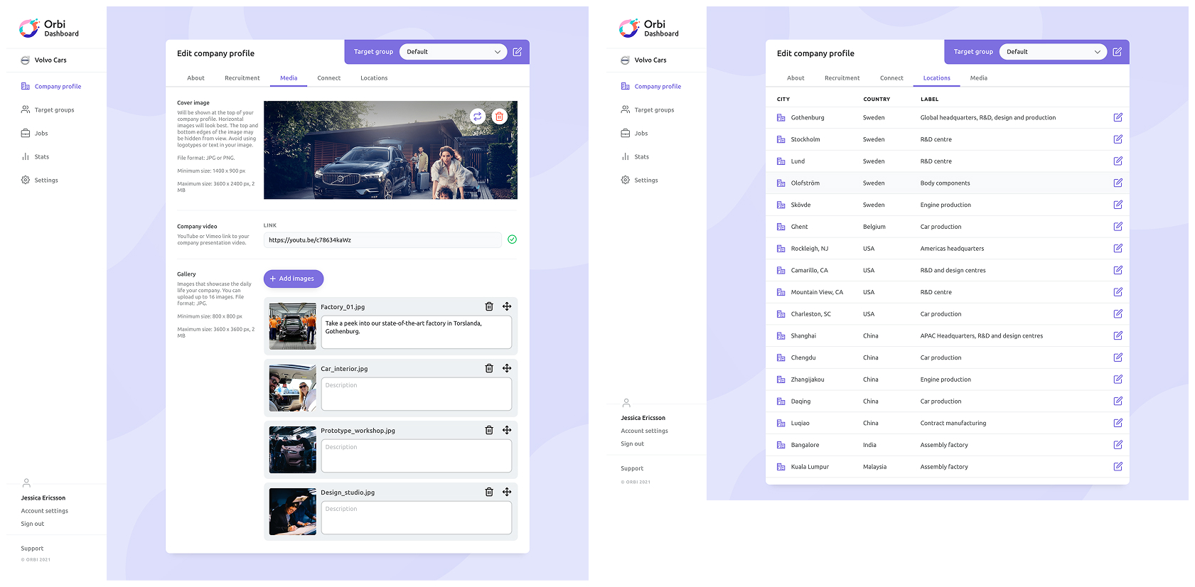Image resolution: width=1195 pixels, height=587 pixels.
Task: Open Settings in left window sidebar
Action: pos(40,181)
